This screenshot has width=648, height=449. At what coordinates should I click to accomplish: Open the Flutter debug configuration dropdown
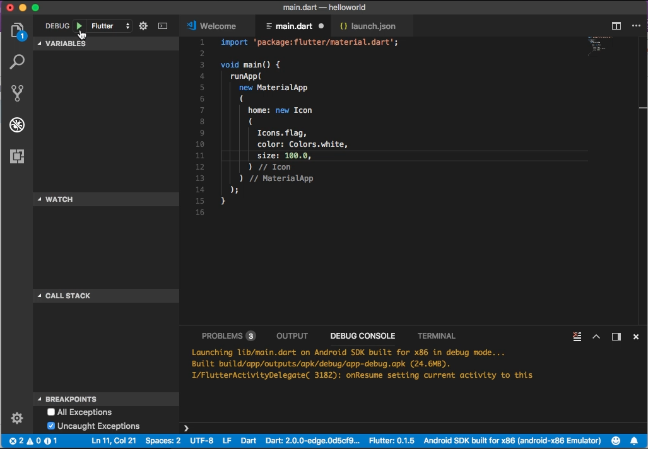110,26
